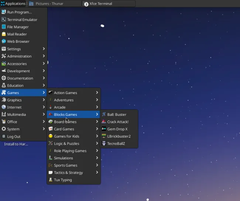The height and width of the screenshot is (201, 240).
Task: Open the Logic & Puzzles category
Action: [x=66, y=143]
